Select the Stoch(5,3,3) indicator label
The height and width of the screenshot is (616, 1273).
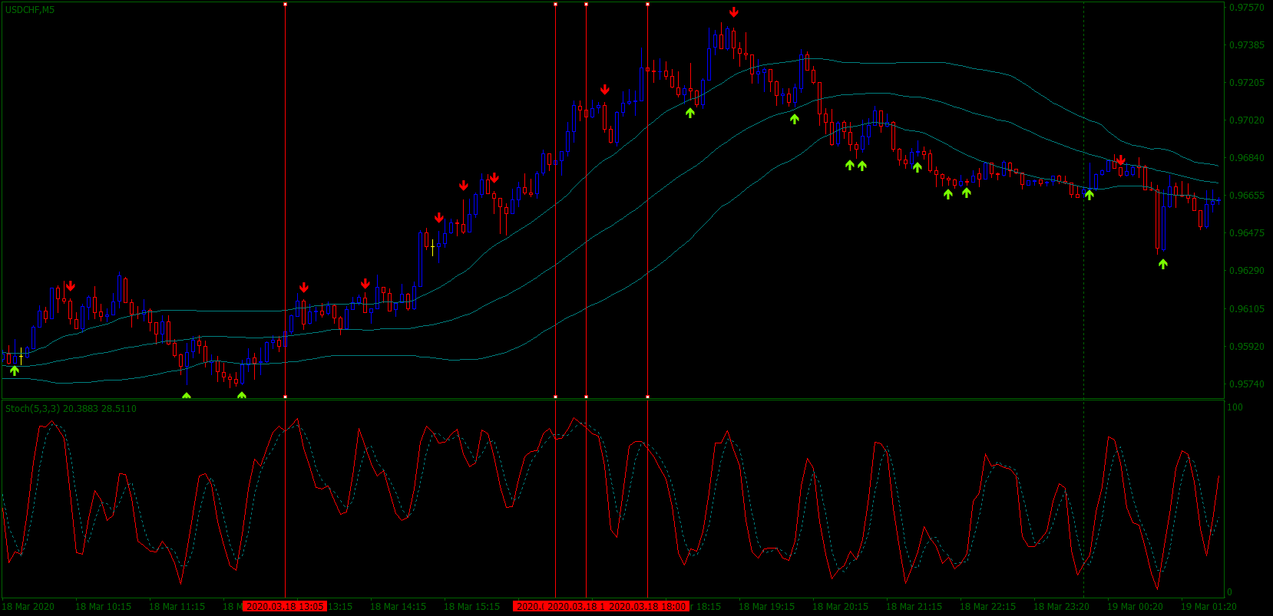tap(71, 408)
